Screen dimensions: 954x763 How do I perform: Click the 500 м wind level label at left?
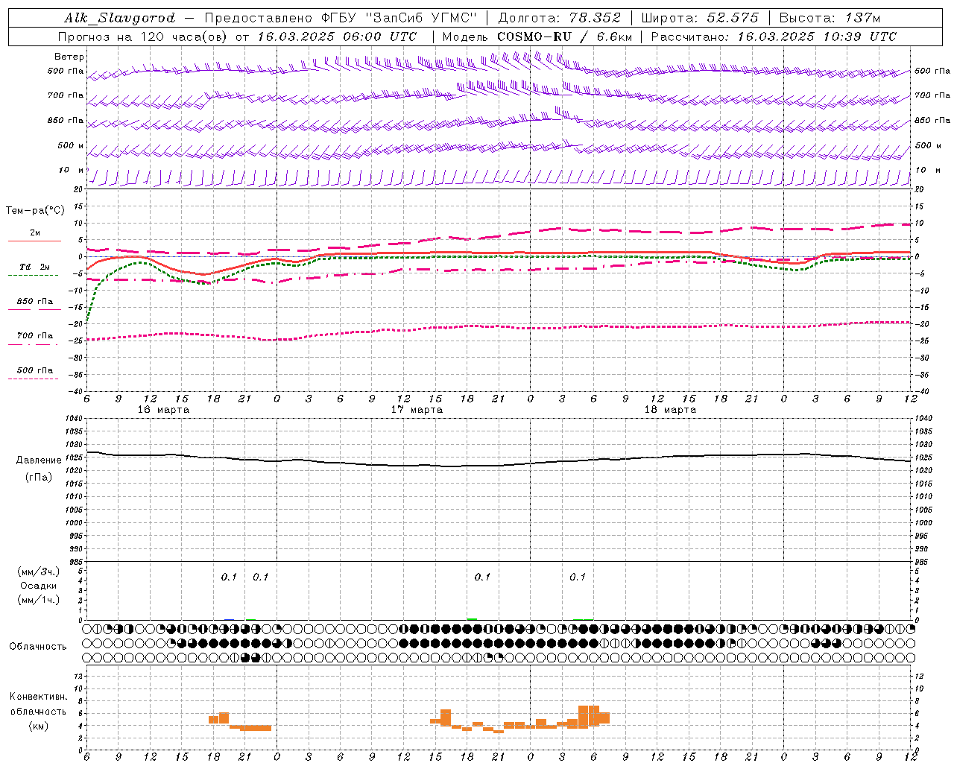click(x=71, y=145)
